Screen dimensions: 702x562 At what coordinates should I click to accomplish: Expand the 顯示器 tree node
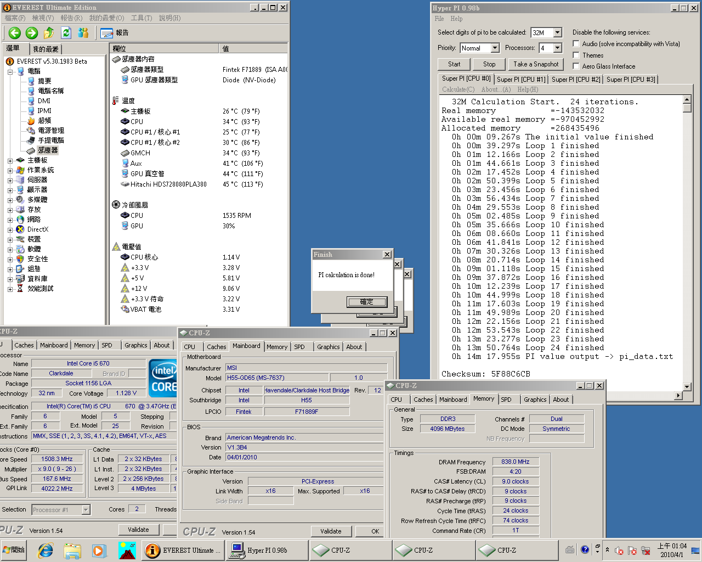point(10,190)
